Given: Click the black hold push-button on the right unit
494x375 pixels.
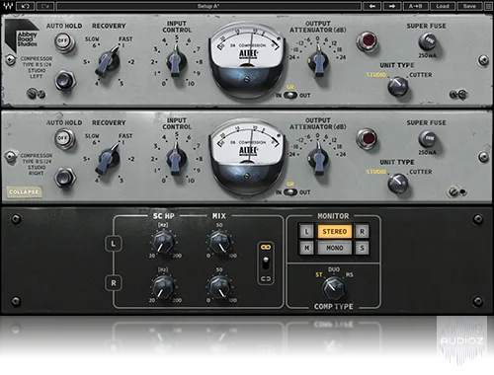Looking at the screenshot, I should (x=65, y=178).
